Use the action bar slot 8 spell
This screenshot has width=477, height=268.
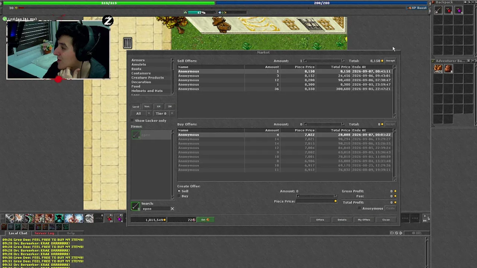pyautogui.click(x=79, y=218)
